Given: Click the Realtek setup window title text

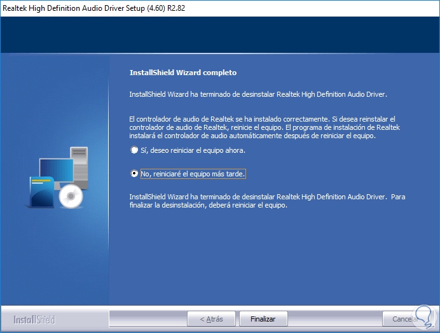Looking at the screenshot, I should coord(93,8).
